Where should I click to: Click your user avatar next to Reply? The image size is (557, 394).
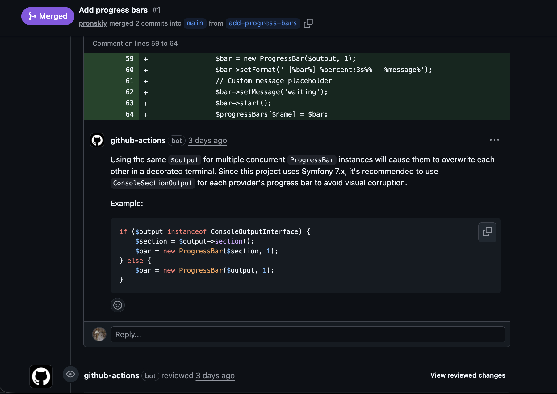(99, 334)
